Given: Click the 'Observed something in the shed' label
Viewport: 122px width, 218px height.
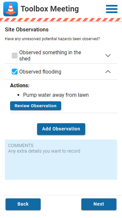Looking at the screenshot, I should (50, 56).
